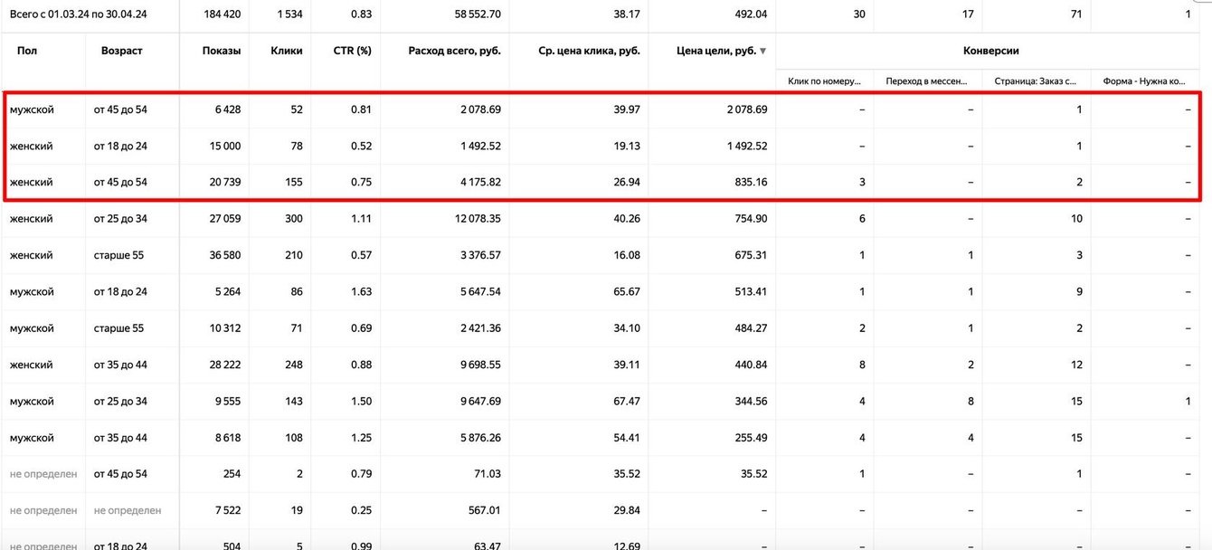Screen dimensions: 1212x550
Task: Select the Переход в мессен... sub-column header
Action: (x=928, y=81)
